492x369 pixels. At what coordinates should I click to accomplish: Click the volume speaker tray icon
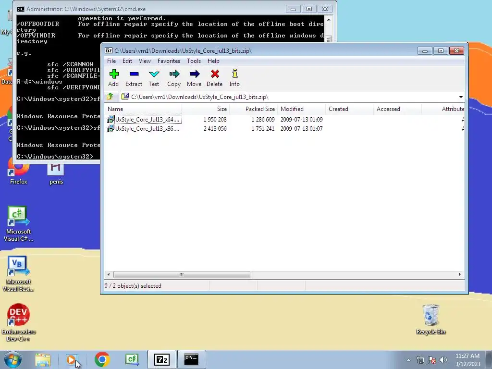[x=443, y=360]
